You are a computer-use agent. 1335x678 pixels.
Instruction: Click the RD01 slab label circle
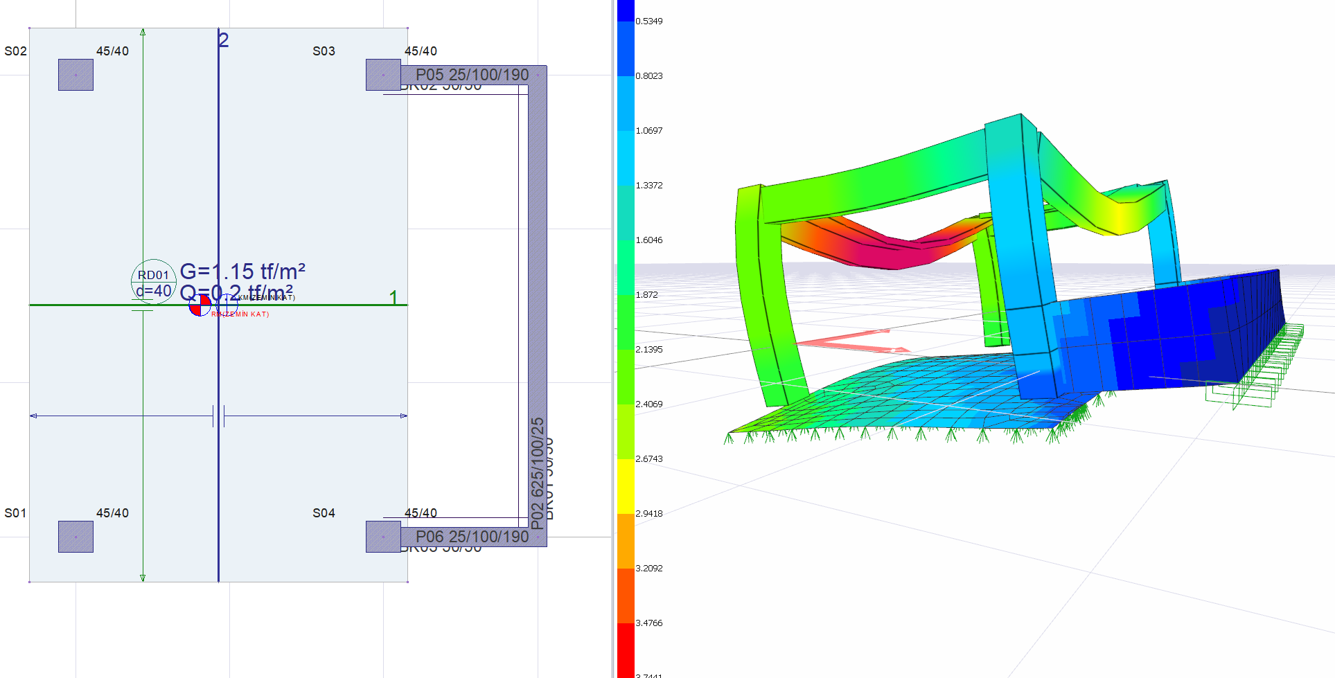[x=153, y=281]
